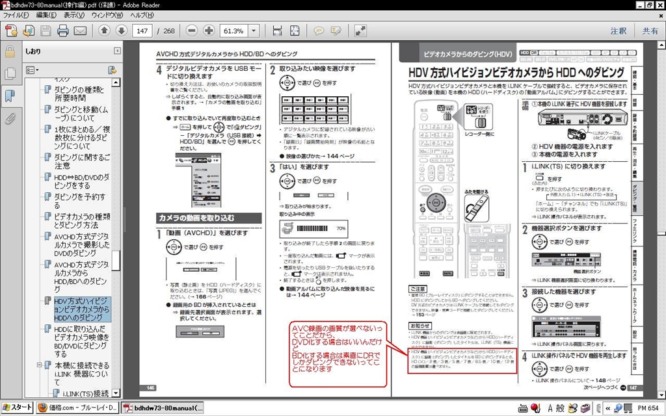Click the page number input field
The image size is (666, 416).
pos(142,31)
